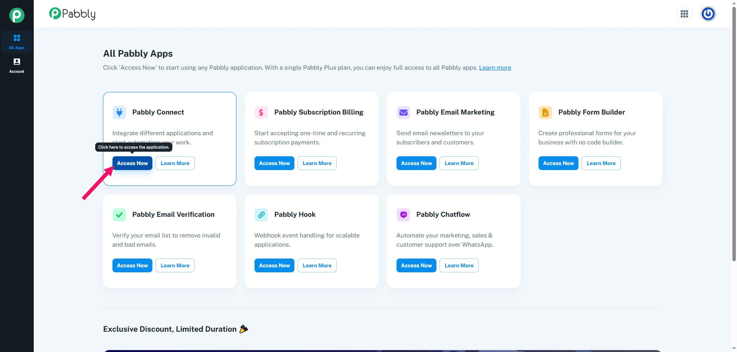Click the Pabbly Connect plug icon
Image resolution: width=737 pixels, height=352 pixels.
(x=119, y=112)
